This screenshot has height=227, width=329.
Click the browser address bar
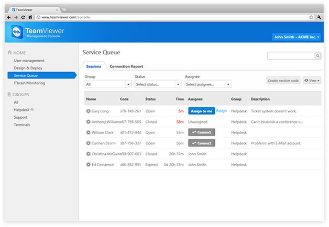pos(172,17)
